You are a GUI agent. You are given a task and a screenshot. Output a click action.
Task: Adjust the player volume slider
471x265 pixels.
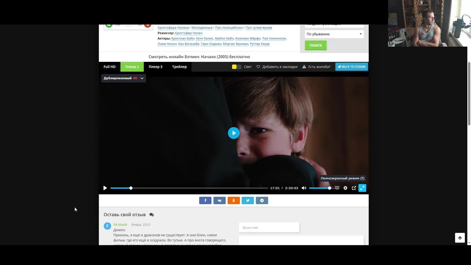[320, 188]
